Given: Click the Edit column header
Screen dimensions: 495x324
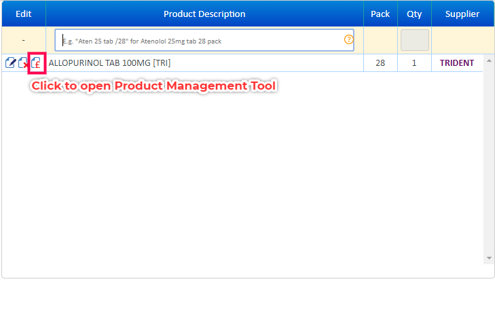Looking at the screenshot, I should pyautogui.click(x=23, y=14).
